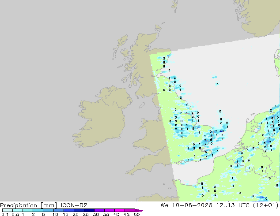Click the 0.5–1 mm legend color box
280x216 pixels.
(18, 210)
